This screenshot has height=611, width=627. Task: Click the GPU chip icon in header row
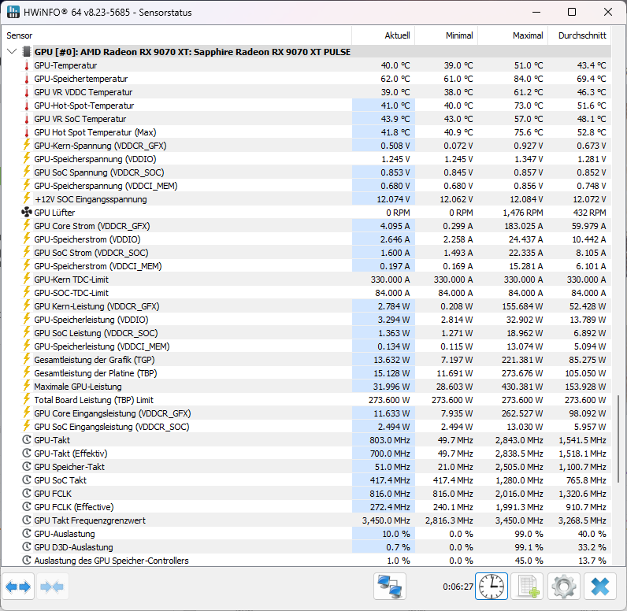27,51
